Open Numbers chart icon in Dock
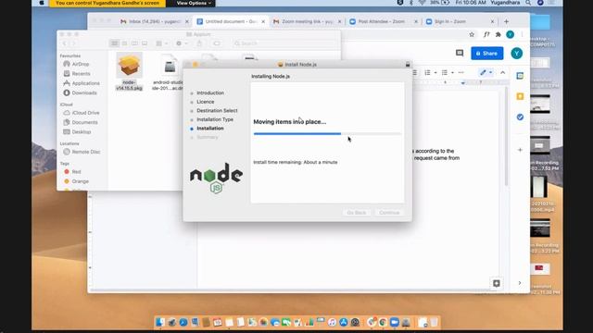593x333 pixels. (x=309, y=322)
